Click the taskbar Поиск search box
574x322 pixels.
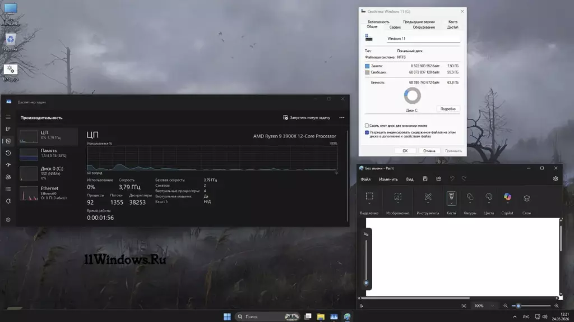tap(267, 316)
